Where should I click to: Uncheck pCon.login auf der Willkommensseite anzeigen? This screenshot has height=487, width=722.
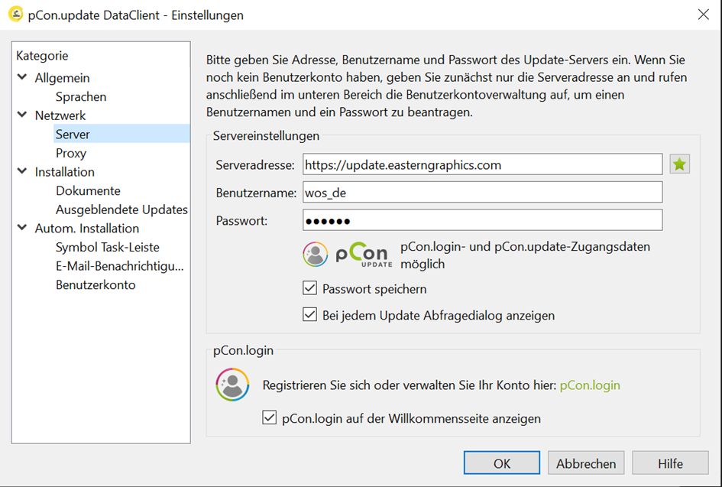click(x=270, y=418)
